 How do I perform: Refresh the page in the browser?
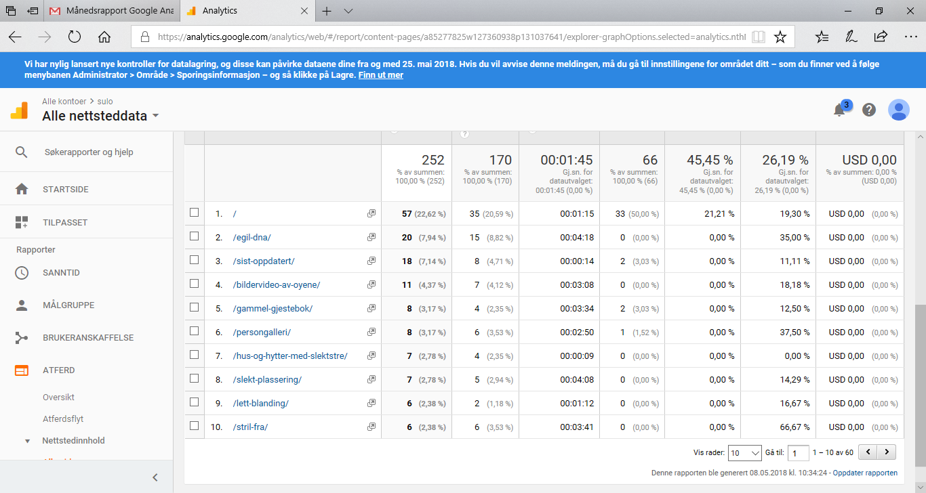(x=75, y=37)
